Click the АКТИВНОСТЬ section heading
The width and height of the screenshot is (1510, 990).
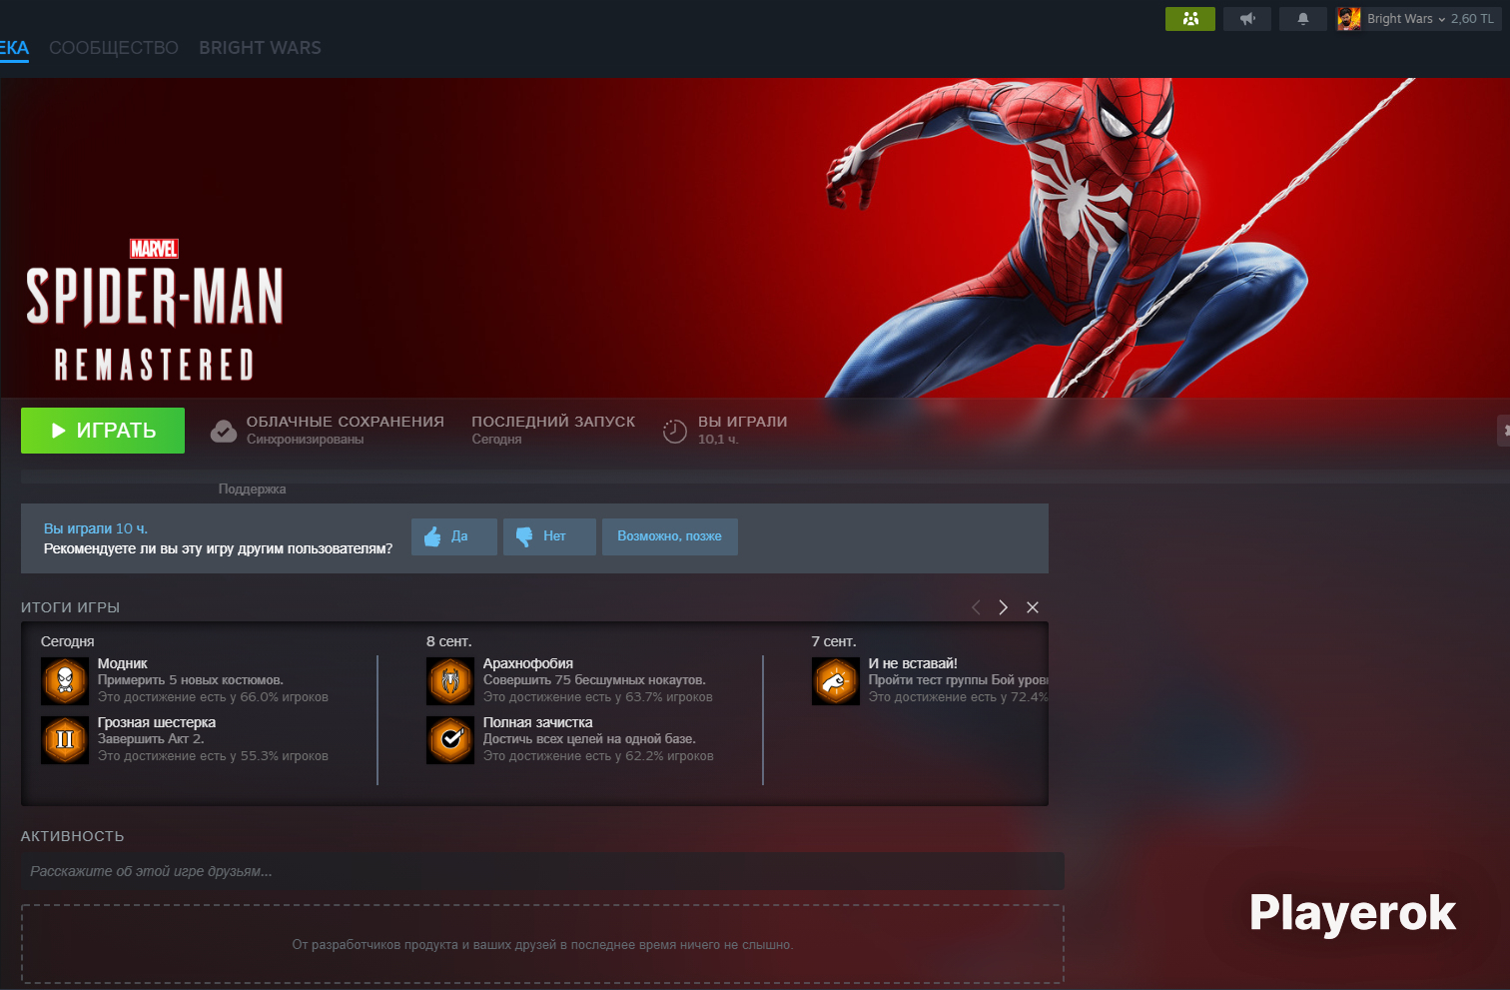(73, 836)
